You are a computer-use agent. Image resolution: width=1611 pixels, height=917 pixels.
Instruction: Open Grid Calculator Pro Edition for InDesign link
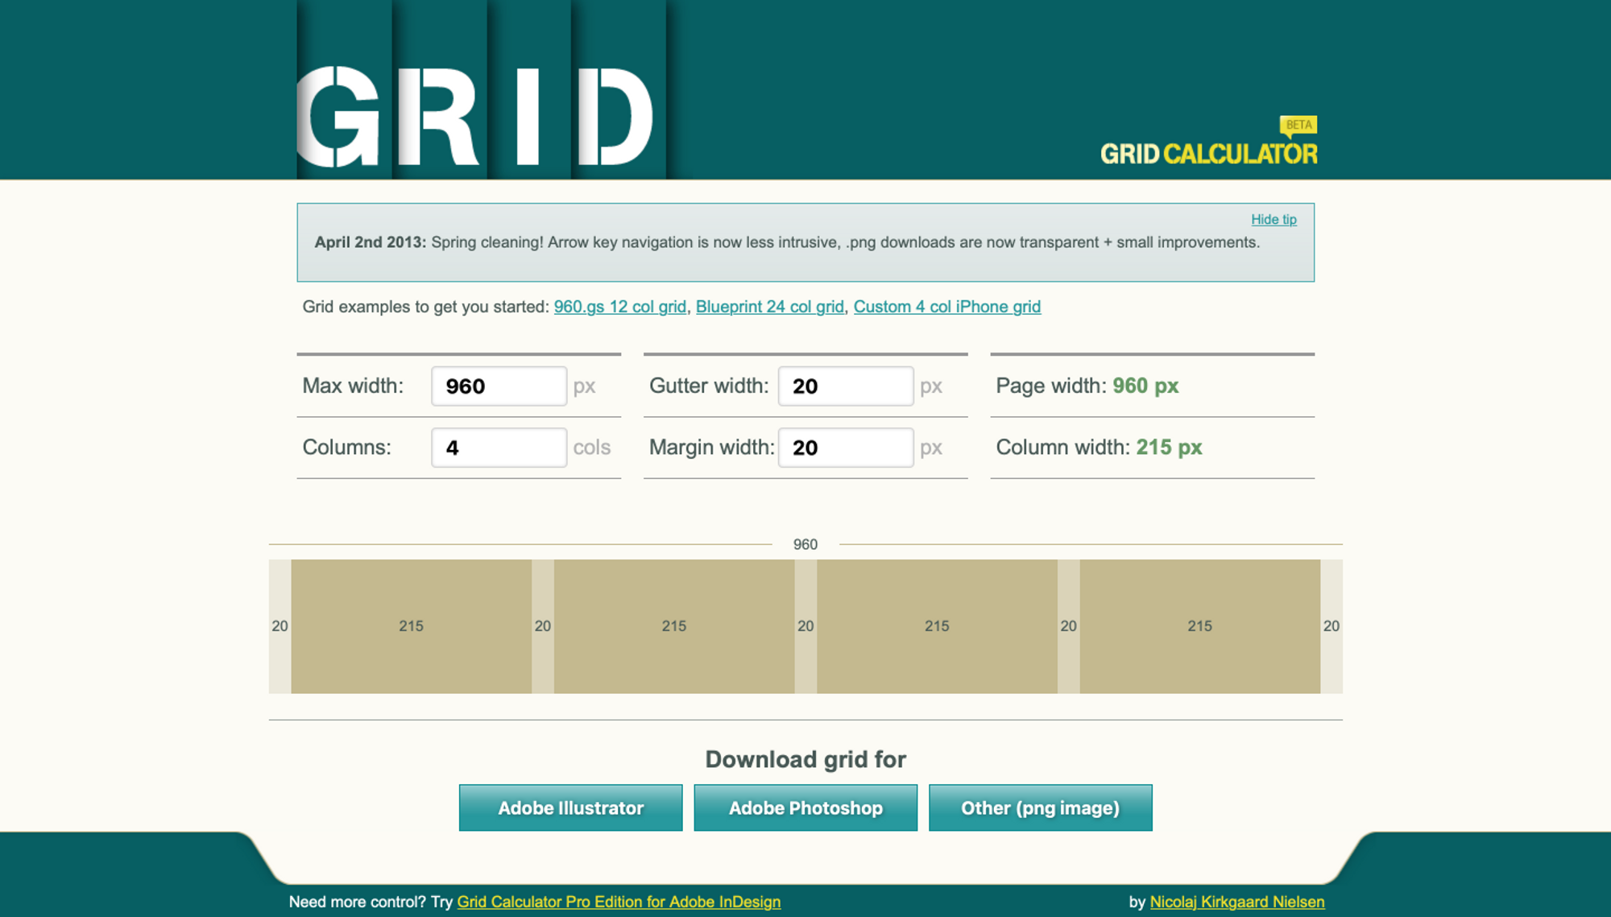619,902
